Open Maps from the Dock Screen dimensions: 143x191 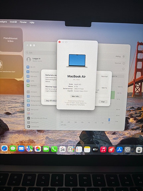click(30, 149)
